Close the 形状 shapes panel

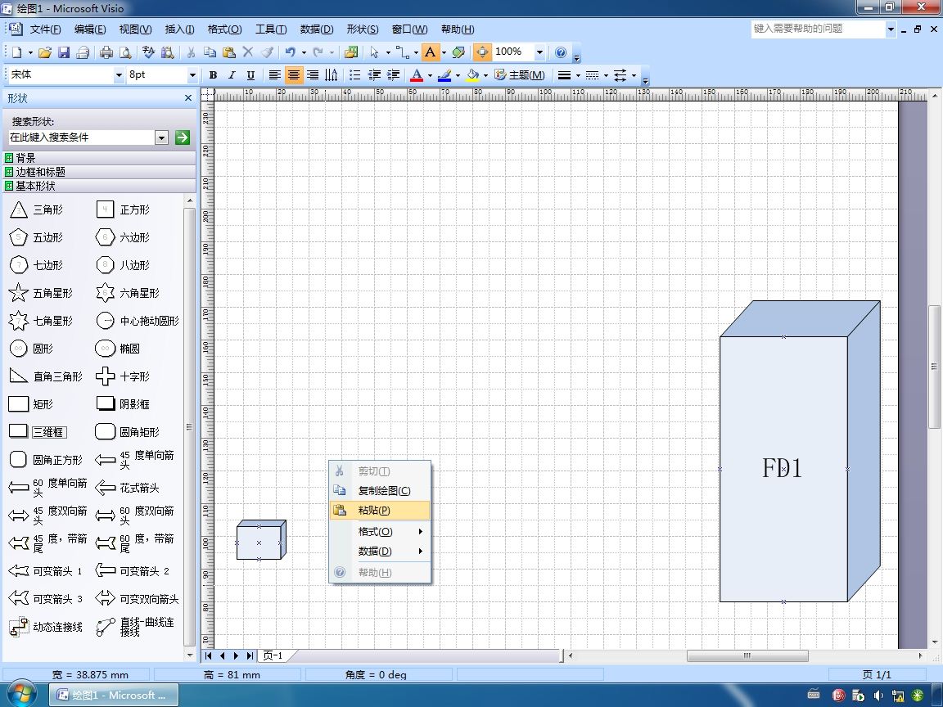point(188,98)
